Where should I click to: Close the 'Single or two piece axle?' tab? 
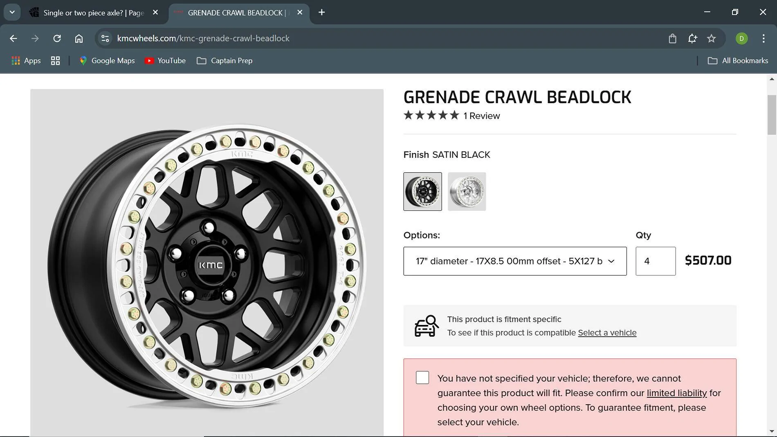coord(155,12)
